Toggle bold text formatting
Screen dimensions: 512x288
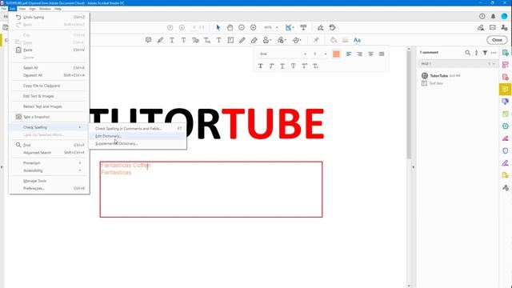pyautogui.click(x=261, y=66)
